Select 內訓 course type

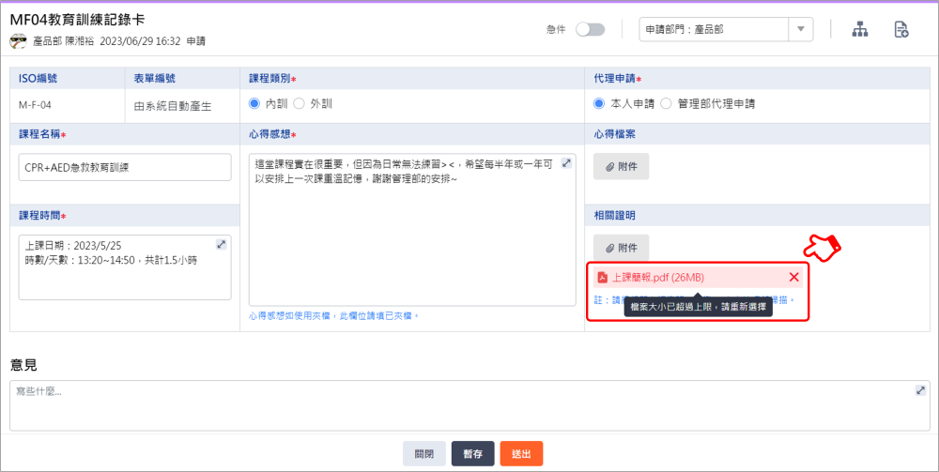(x=254, y=103)
